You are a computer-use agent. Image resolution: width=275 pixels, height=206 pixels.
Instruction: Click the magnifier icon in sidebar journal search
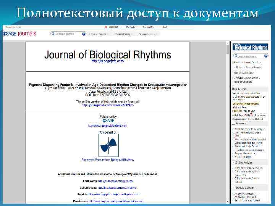pyautogui.click(x=236, y=56)
